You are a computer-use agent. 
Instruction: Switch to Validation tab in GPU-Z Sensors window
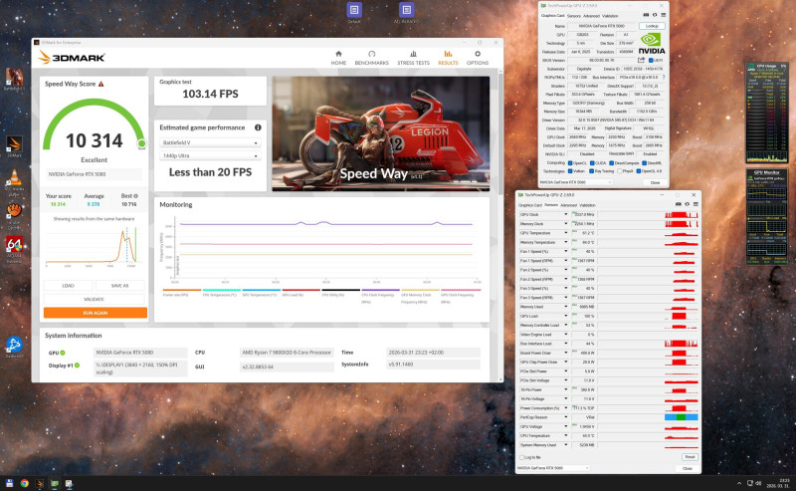point(587,205)
